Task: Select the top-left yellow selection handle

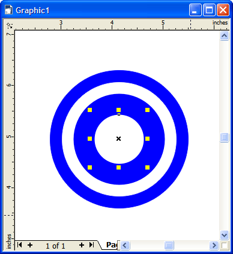Action: click(89, 110)
